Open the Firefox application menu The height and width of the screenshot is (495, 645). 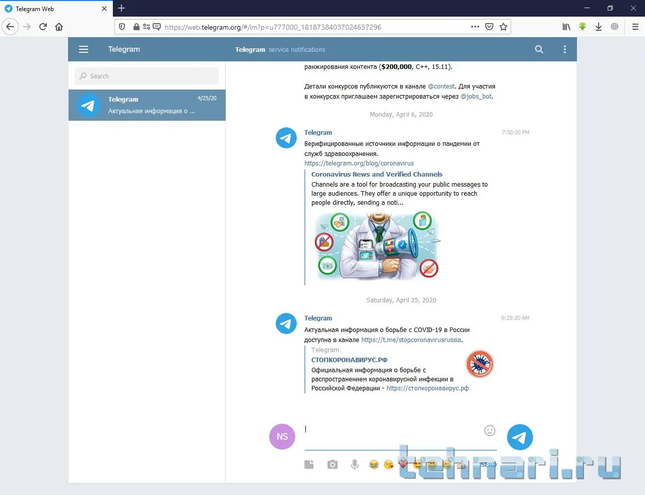tap(635, 27)
